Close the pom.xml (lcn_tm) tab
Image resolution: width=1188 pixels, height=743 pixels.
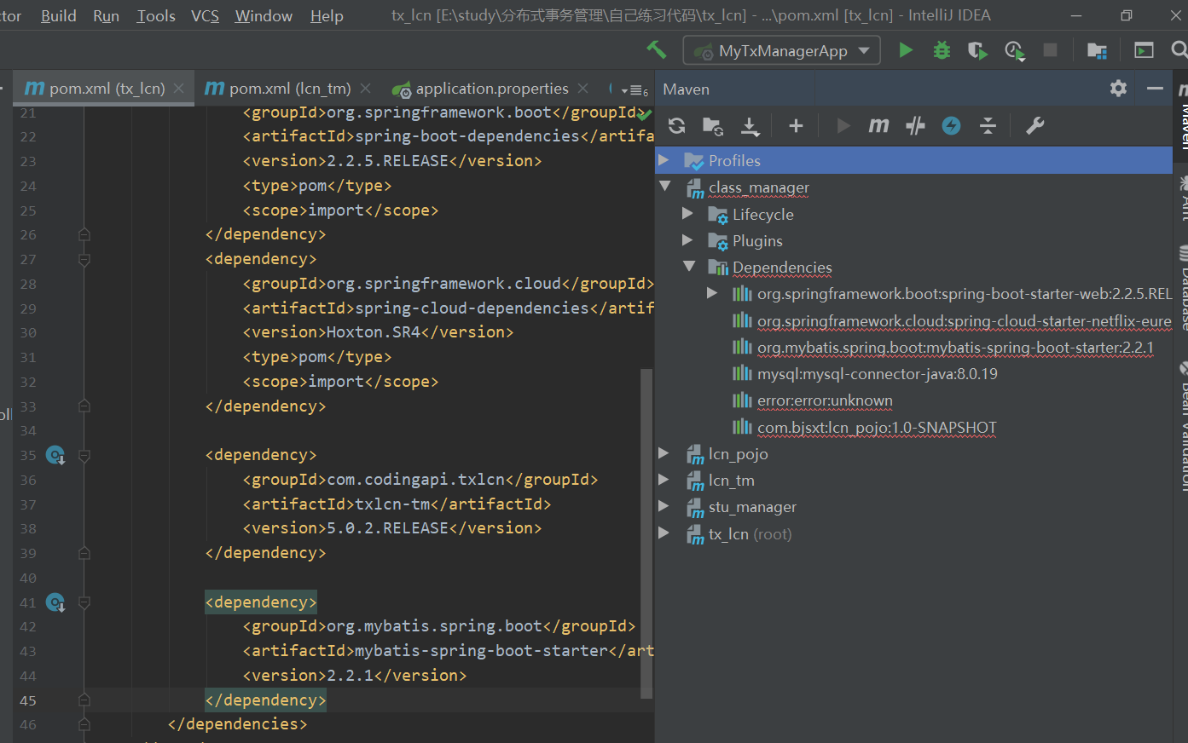(365, 89)
